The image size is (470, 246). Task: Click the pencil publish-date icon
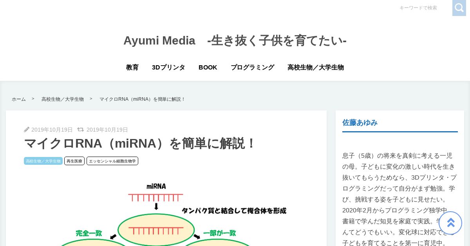point(27,130)
